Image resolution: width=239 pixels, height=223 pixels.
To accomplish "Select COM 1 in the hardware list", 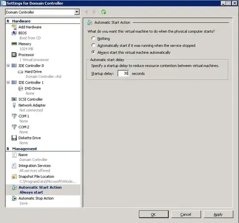I will (x=23, y=116).
